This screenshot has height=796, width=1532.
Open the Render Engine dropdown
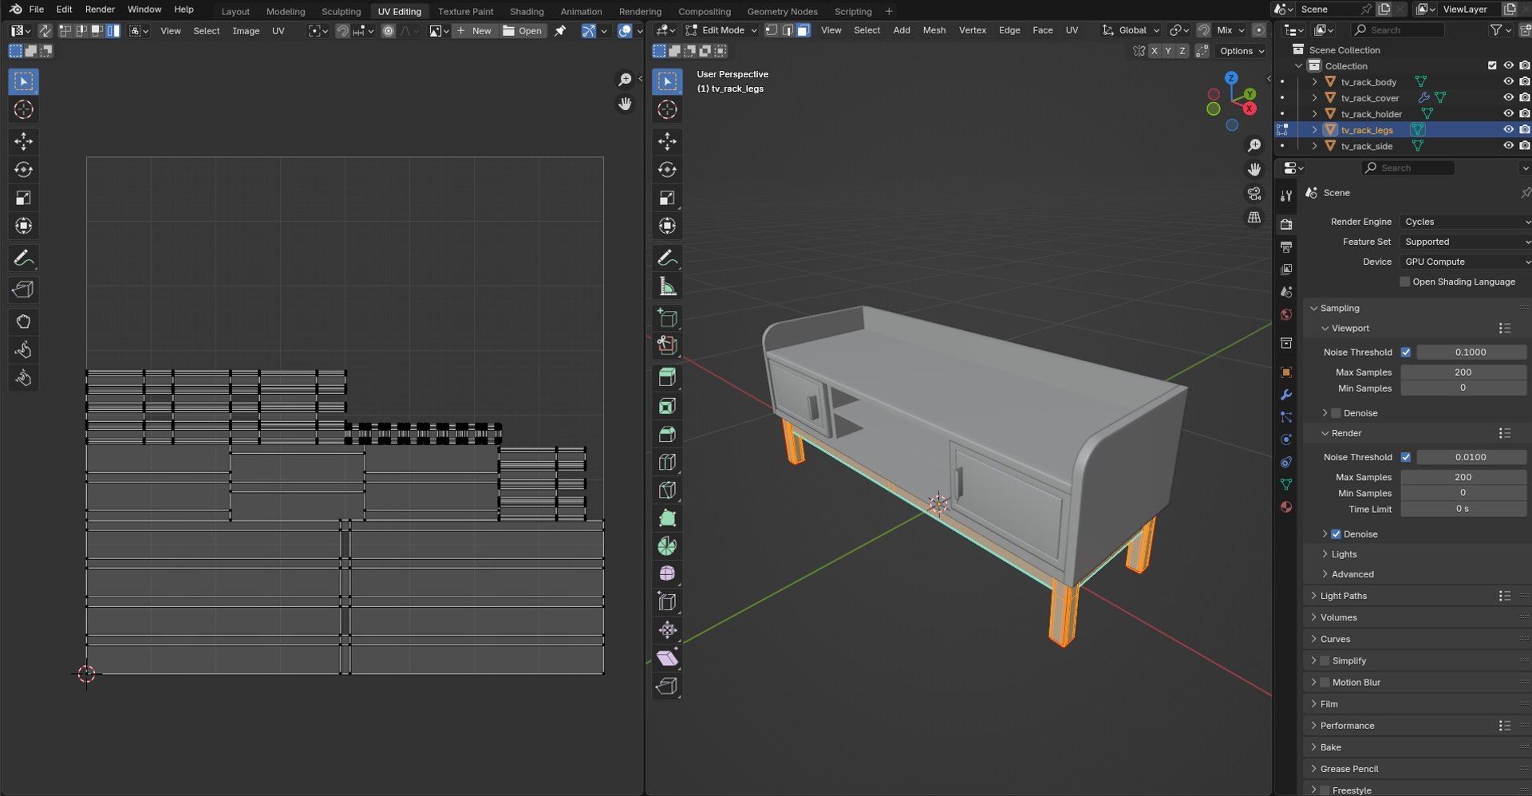click(x=1466, y=222)
